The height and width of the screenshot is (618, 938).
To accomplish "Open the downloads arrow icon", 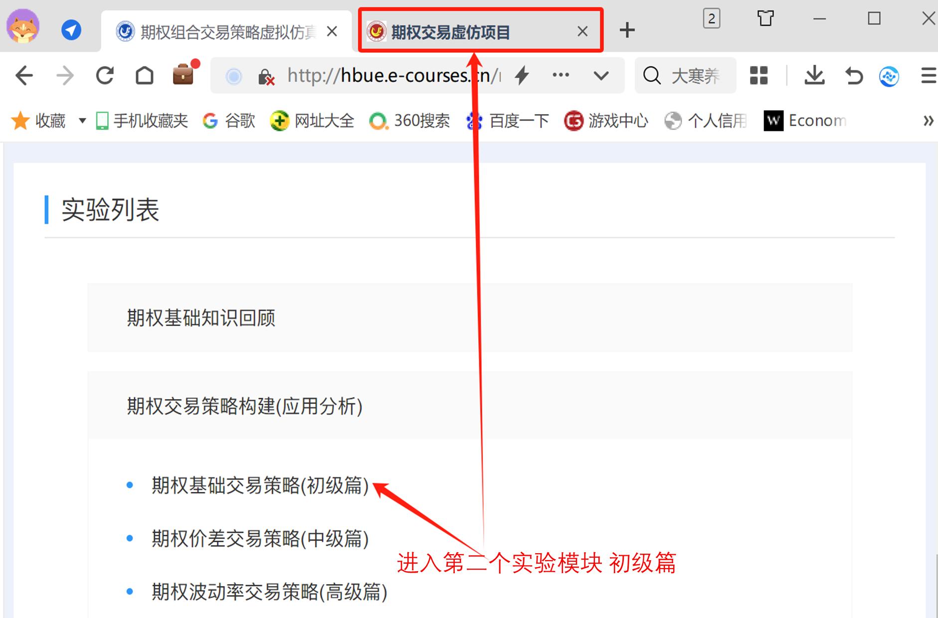I will [814, 76].
